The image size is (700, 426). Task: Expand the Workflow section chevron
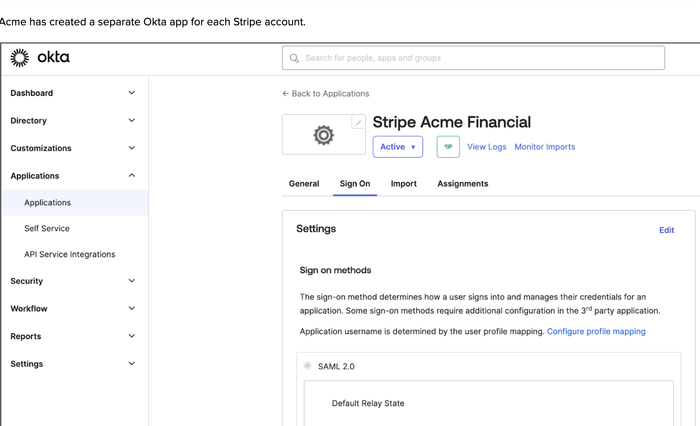coord(132,308)
